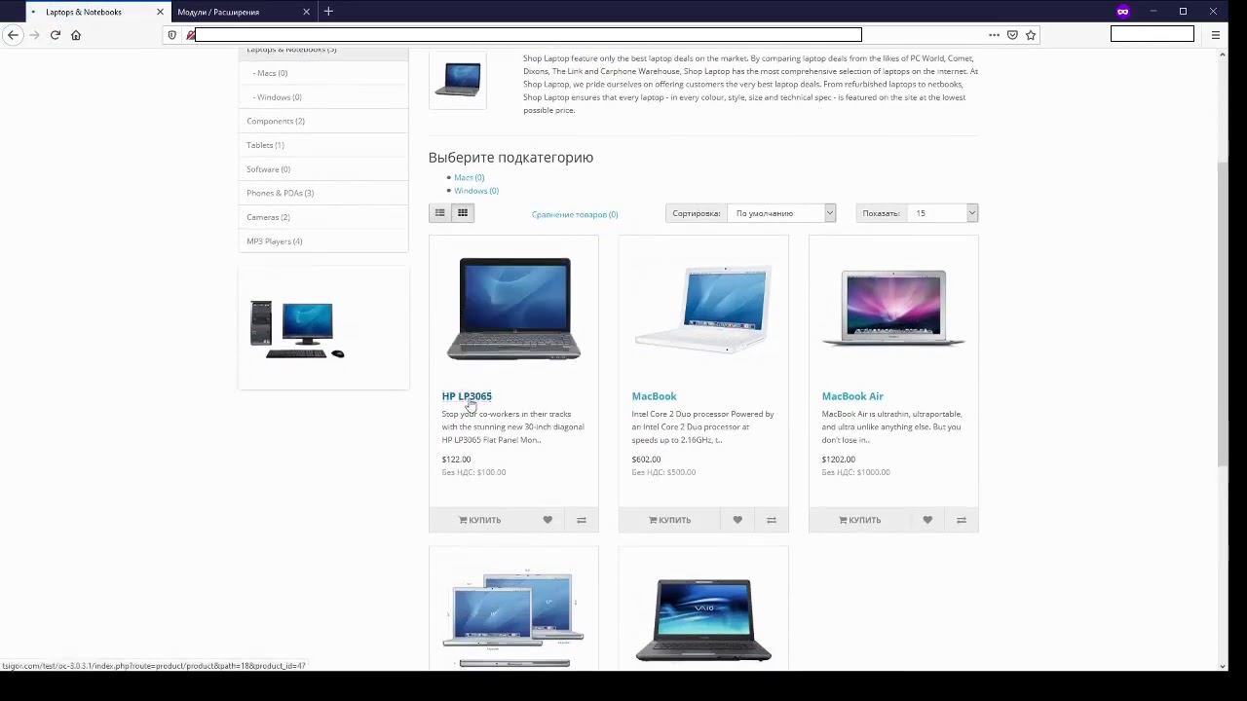Follow Macs (0) subcategory list link
This screenshot has height=701, width=1247.
(469, 177)
